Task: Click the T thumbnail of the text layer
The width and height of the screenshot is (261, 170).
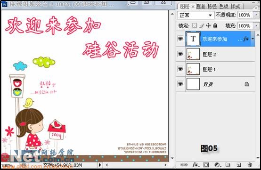Action: [193, 39]
